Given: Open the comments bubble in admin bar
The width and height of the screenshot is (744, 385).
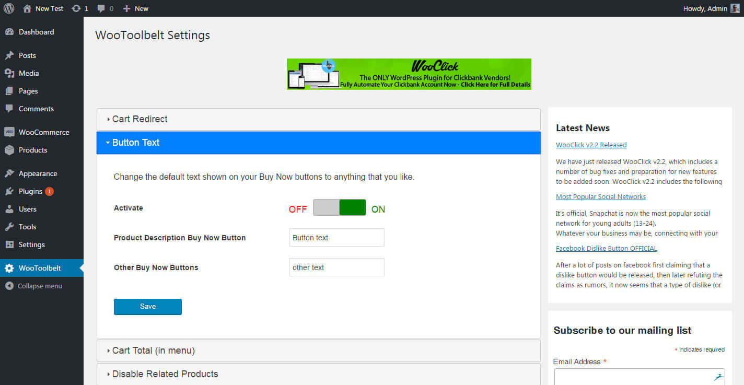Looking at the screenshot, I should [x=101, y=8].
